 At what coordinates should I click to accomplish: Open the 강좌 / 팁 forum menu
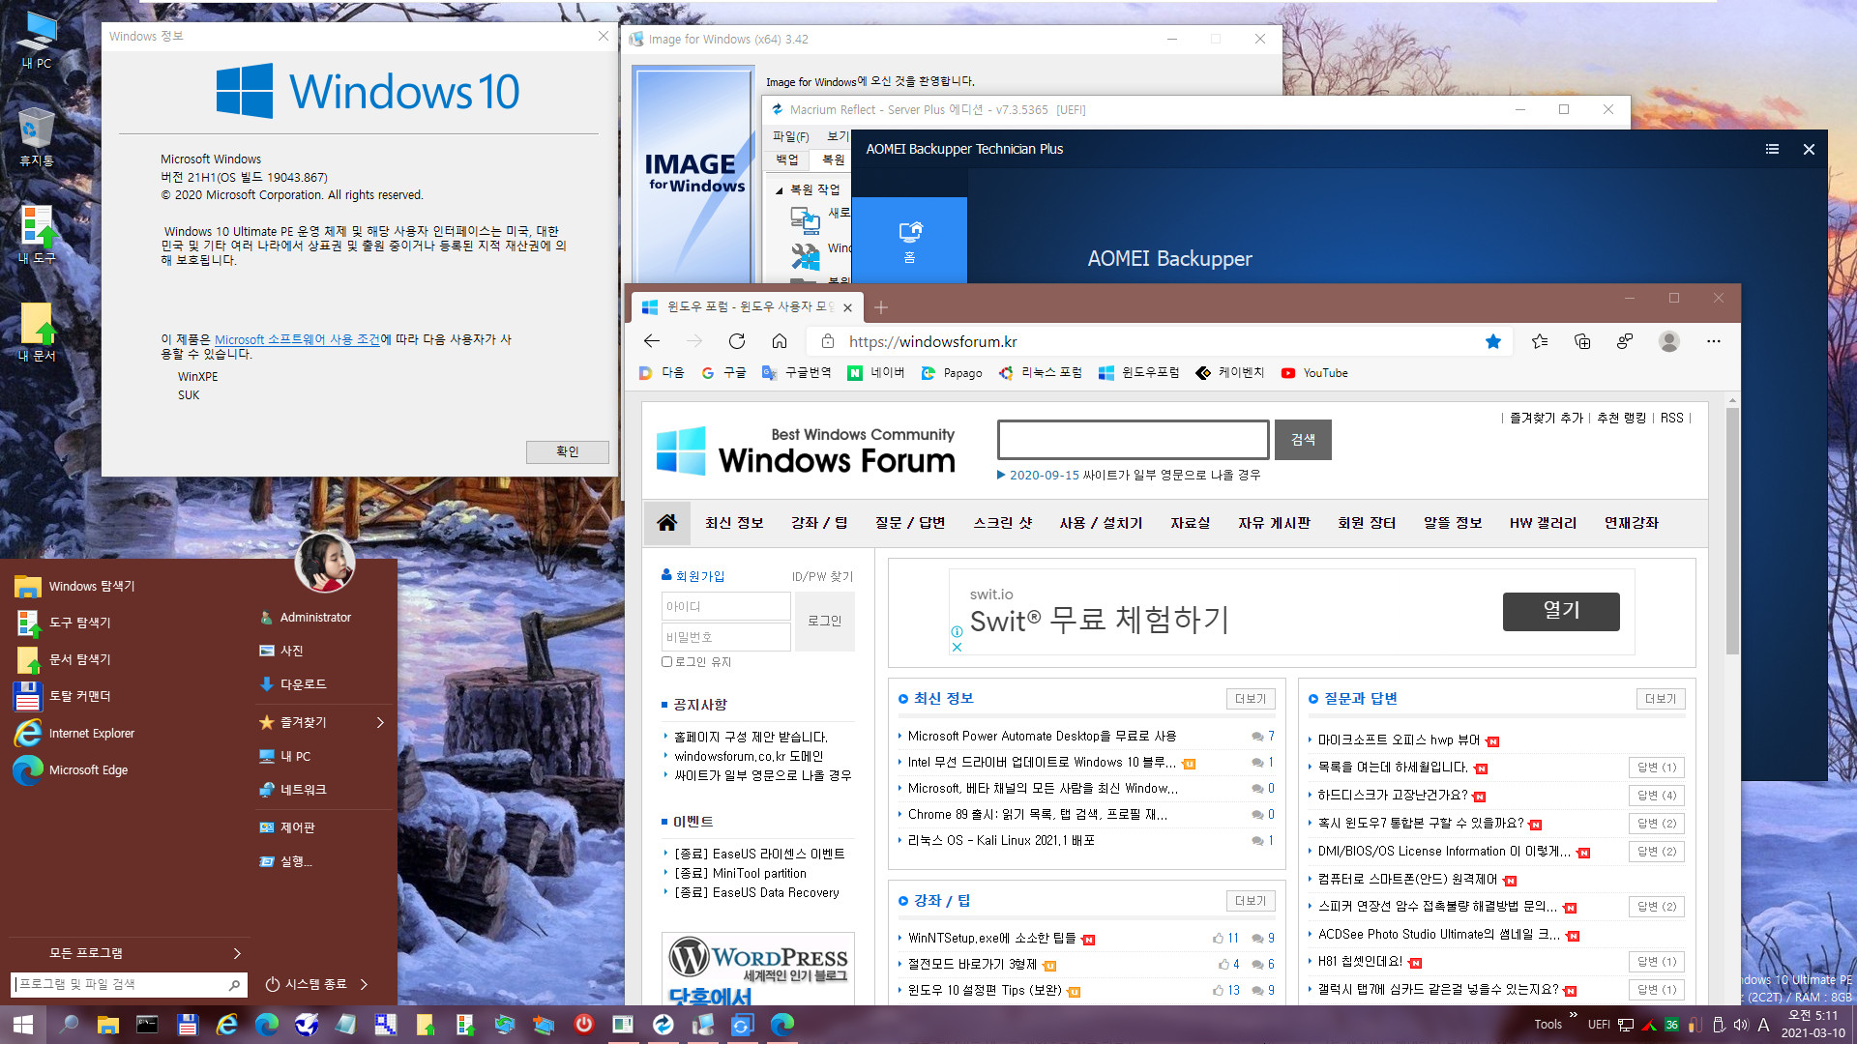[819, 523]
